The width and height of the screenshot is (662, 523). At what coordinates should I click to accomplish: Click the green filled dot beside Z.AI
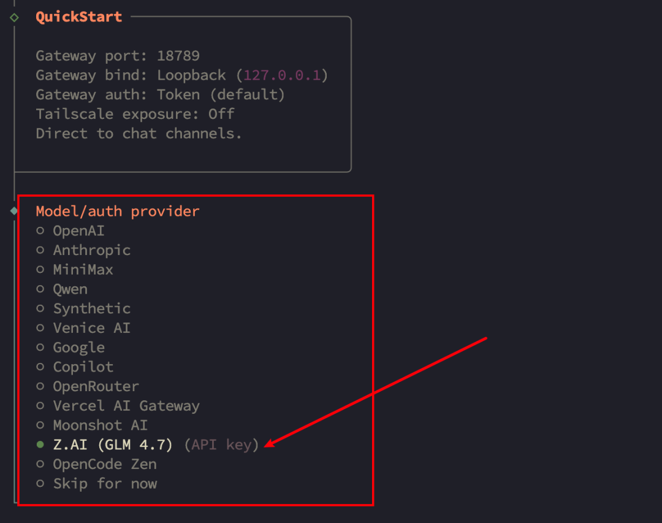pos(40,445)
